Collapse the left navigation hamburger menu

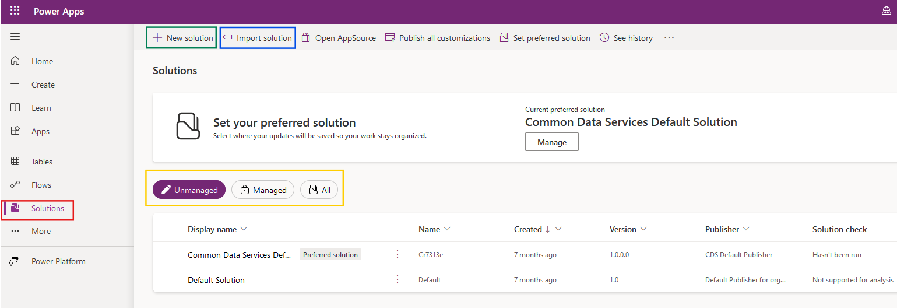[x=15, y=37]
